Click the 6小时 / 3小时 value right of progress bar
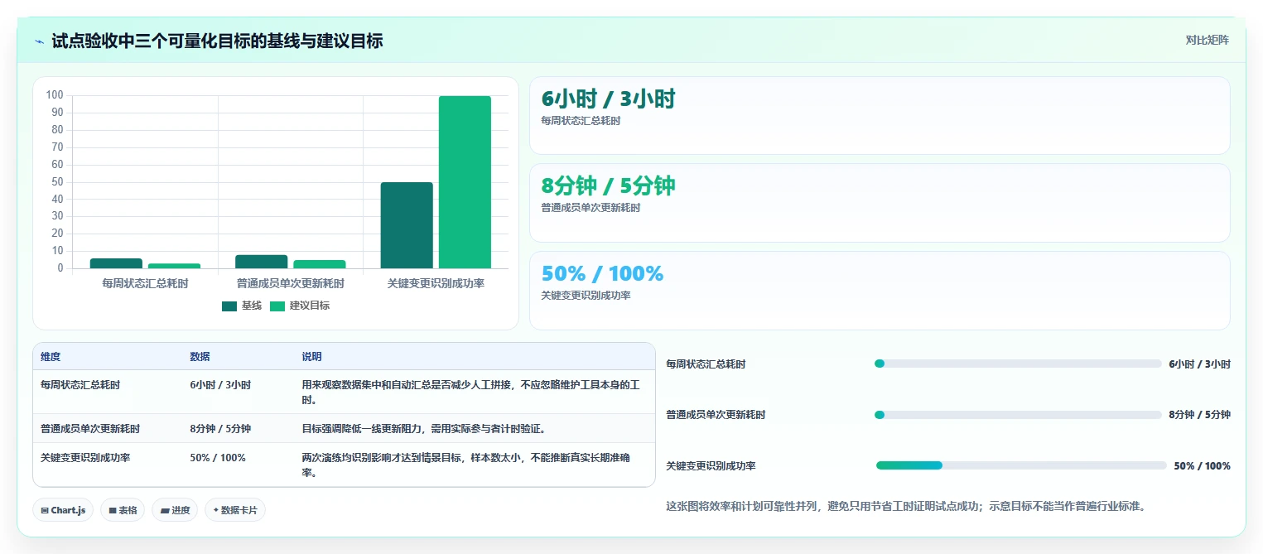 (x=1199, y=364)
